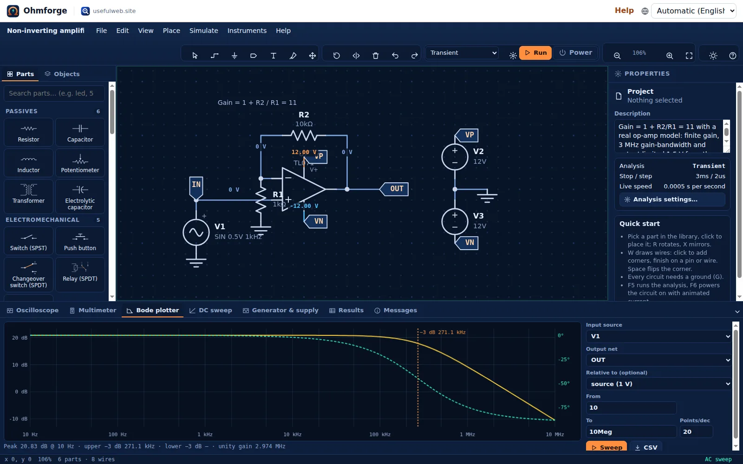This screenshot has width=743, height=464.
Task: Open the Help link in header
Action: click(x=624, y=11)
